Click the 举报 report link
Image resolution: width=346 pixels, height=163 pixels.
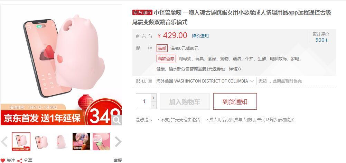[118, 161]
